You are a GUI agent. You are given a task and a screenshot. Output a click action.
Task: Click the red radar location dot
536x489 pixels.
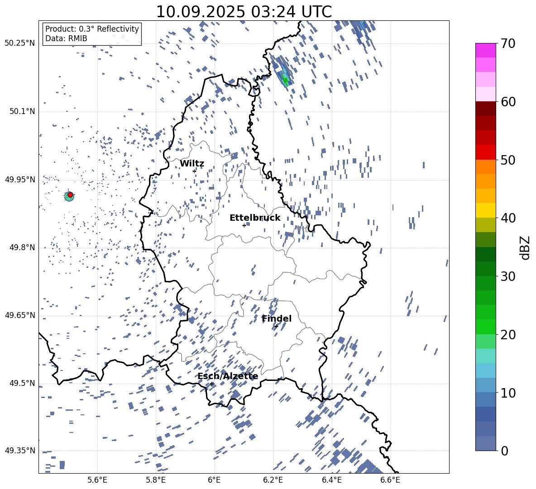pyautogui.click(x=70, y=195)
